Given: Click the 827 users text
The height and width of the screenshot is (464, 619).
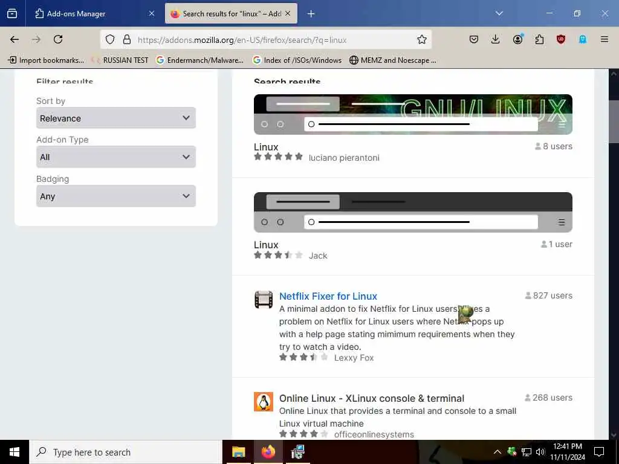Looking at the screenshot, I should (x=553, y=295).
